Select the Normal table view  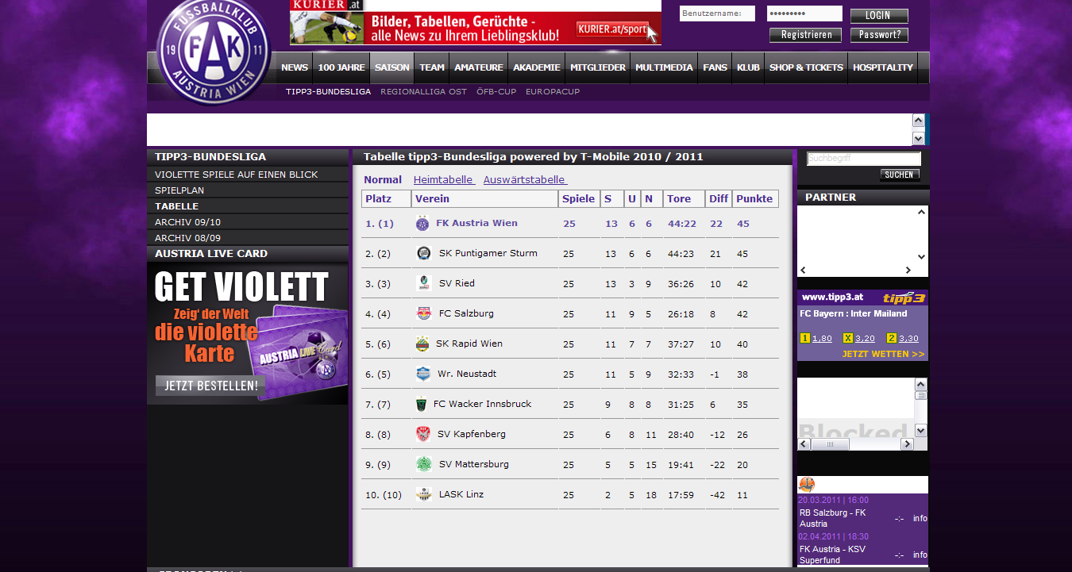(383, 180)
